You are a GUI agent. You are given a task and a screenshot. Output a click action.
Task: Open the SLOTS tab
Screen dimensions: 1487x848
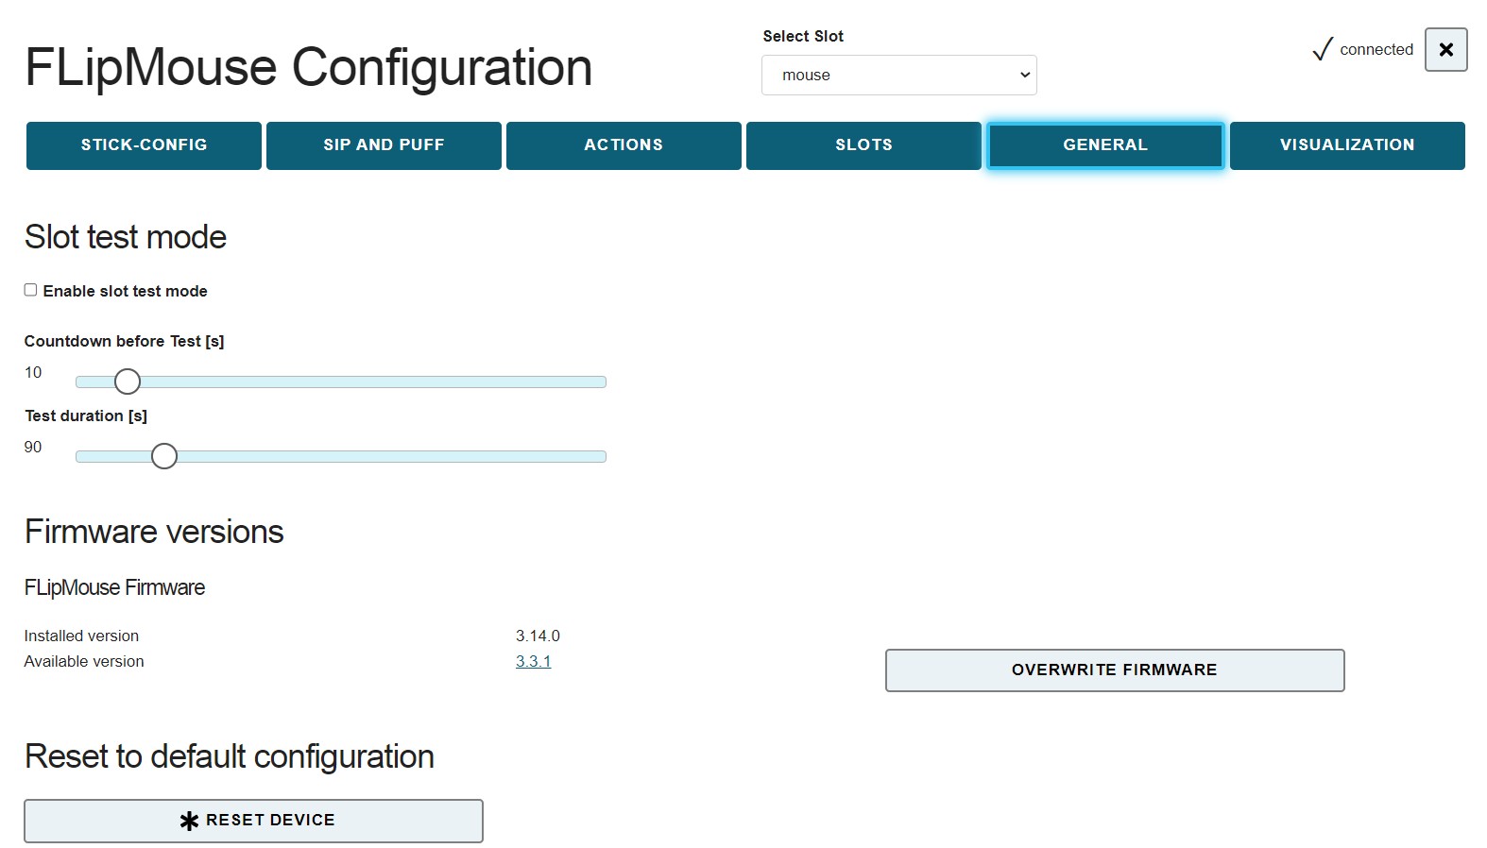863,145
